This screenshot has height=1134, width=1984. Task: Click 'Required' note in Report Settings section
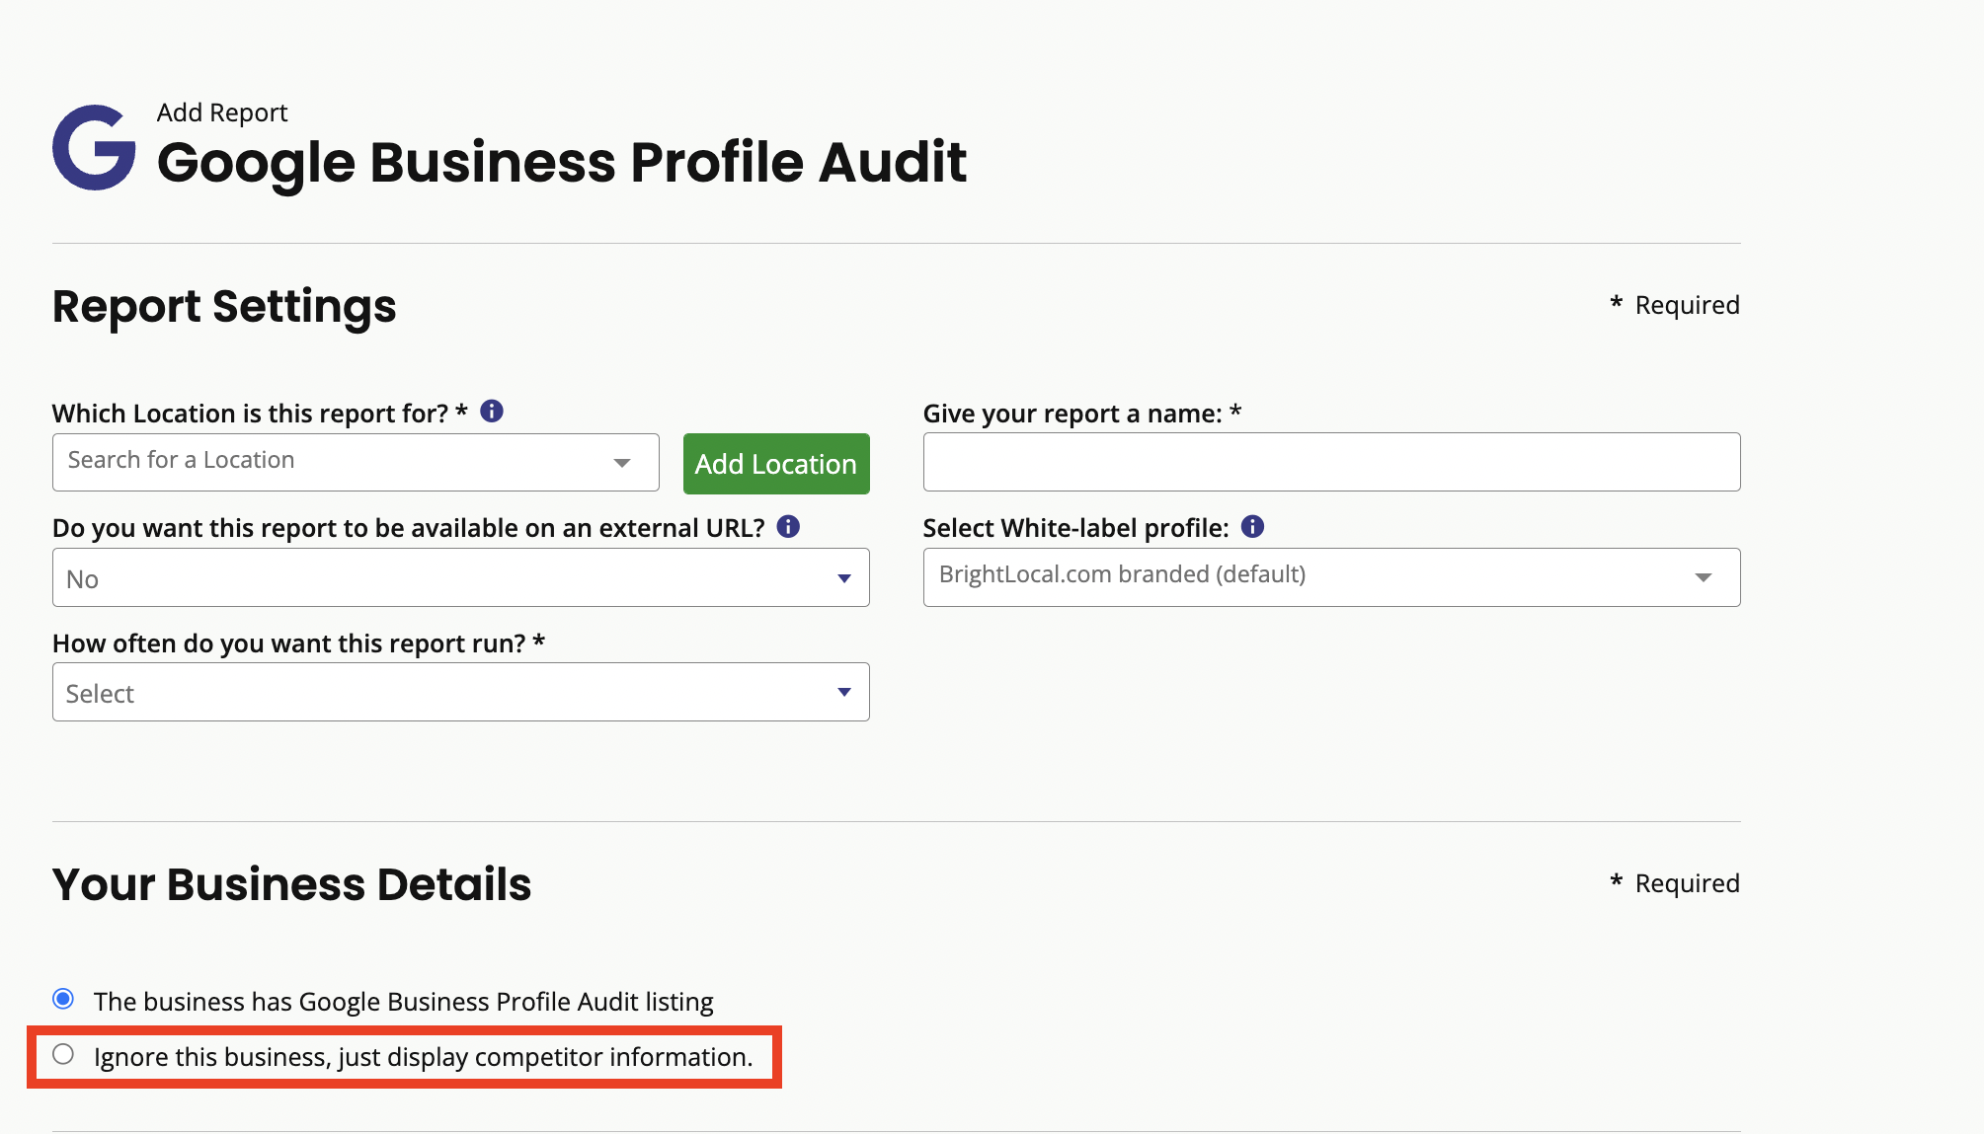tap(1675, 305)
